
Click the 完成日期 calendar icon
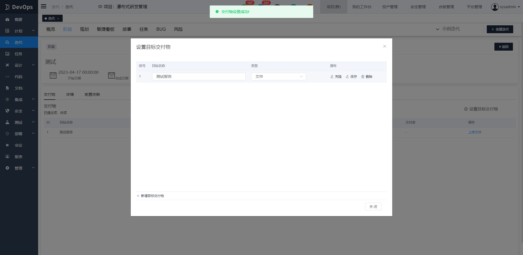click(x=111, y=75)
